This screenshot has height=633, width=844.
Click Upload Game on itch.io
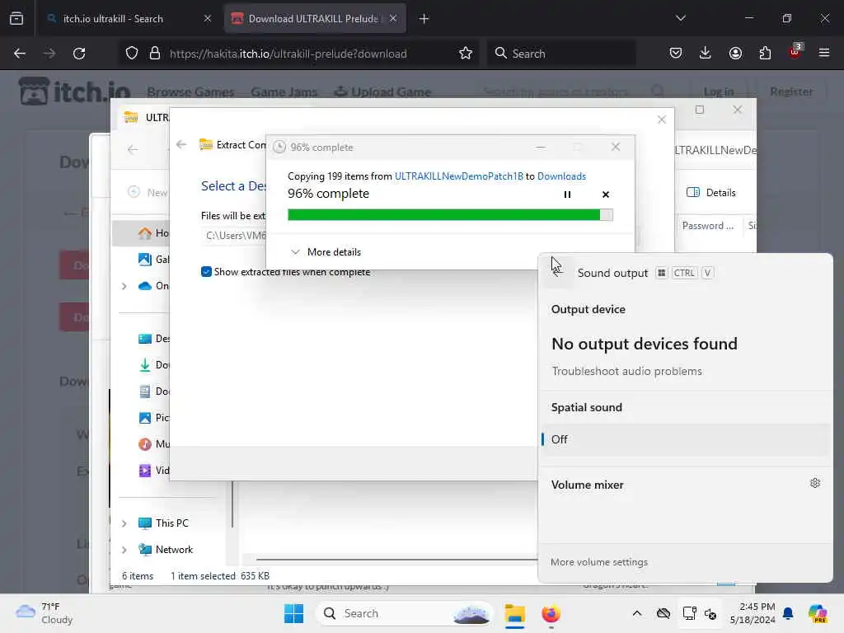pos(382,92)
